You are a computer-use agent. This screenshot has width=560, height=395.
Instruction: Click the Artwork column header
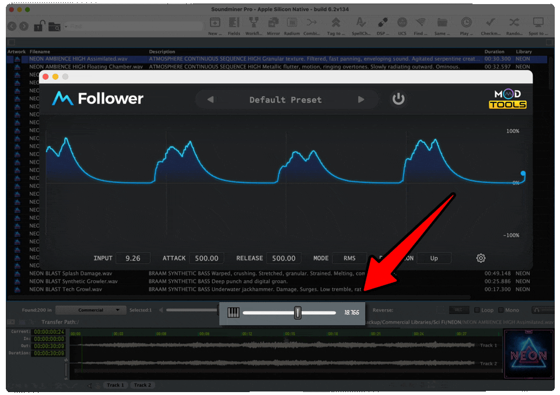16,52
